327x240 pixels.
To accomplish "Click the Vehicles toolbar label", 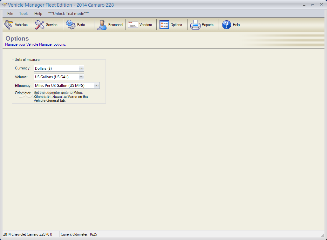I will [x=21, y=25].
